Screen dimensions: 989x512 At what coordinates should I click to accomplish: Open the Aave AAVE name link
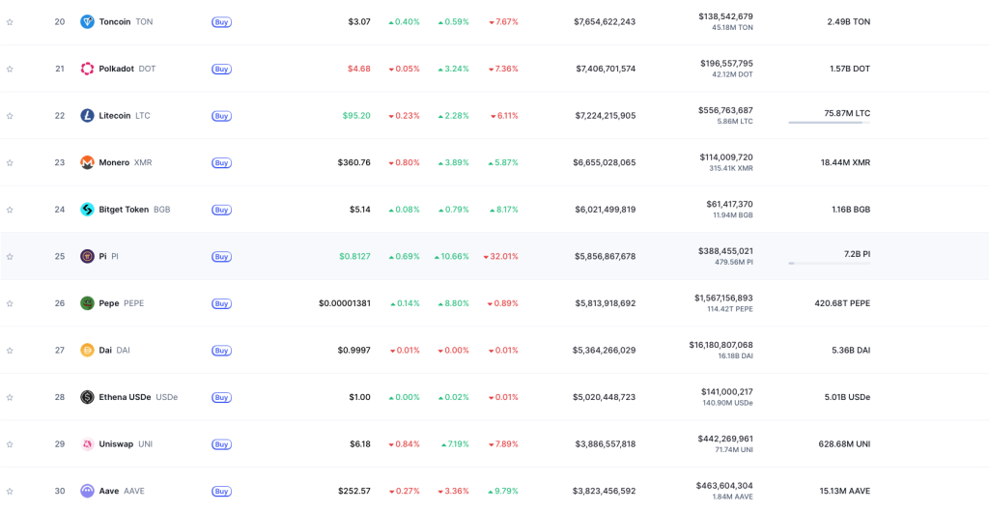pyautogui.click(x=121, y=491)
